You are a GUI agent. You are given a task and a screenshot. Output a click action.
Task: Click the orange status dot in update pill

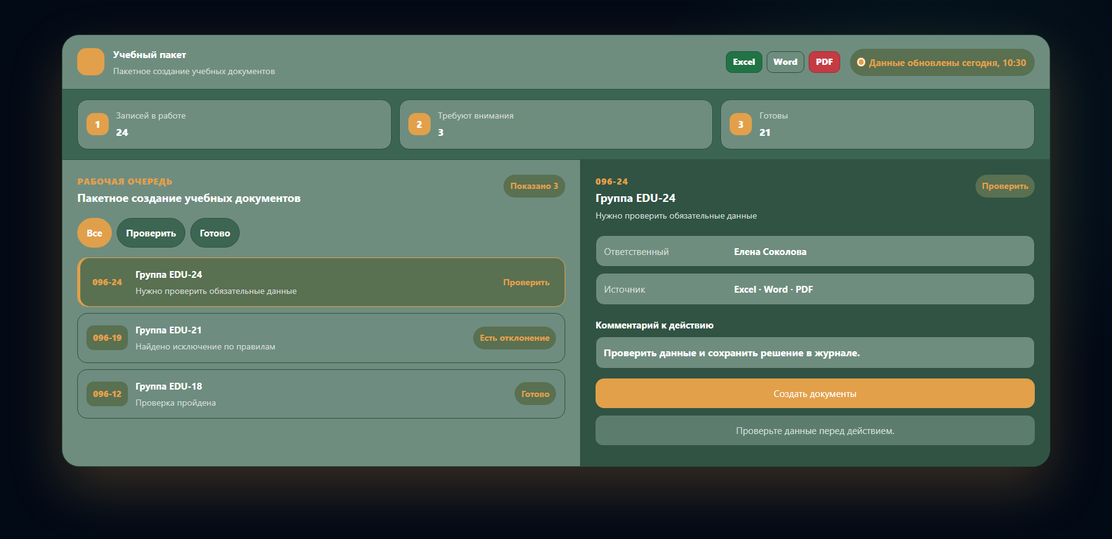[861, 62]
